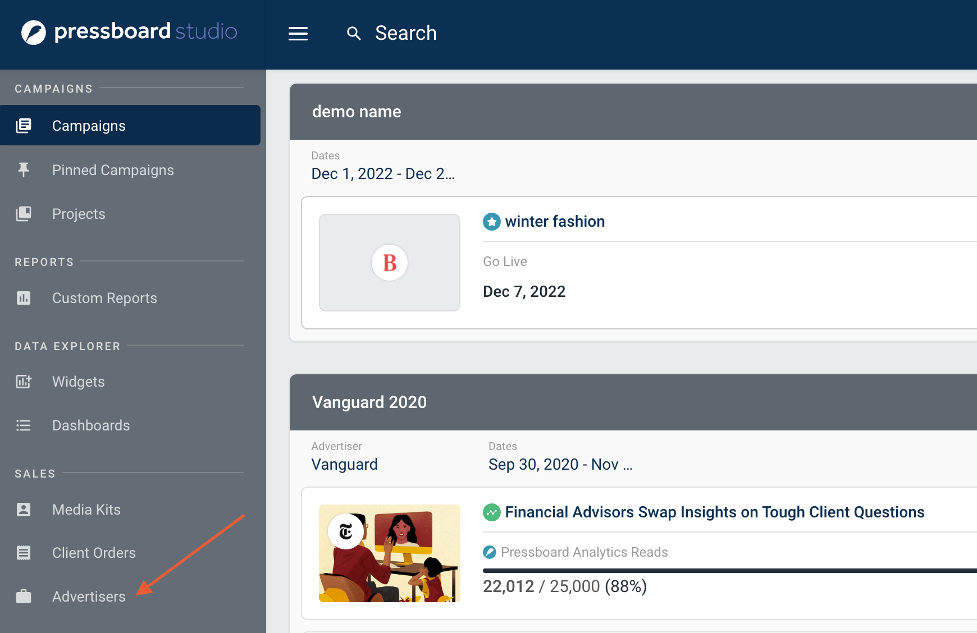Click the search magnifier icon
This screenshot has width=977, height=633.
tap(354, 34)
